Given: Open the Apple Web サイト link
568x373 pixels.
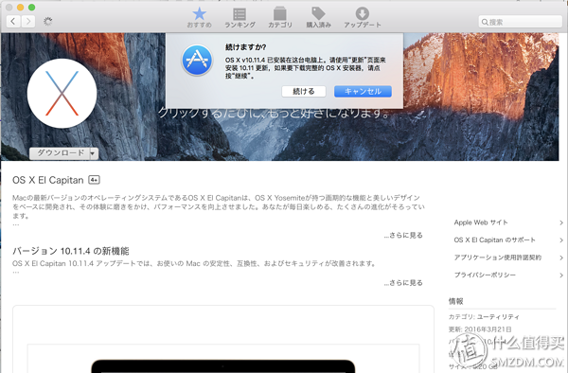Looking at the screenshot, I should click(x=481, y=222).
